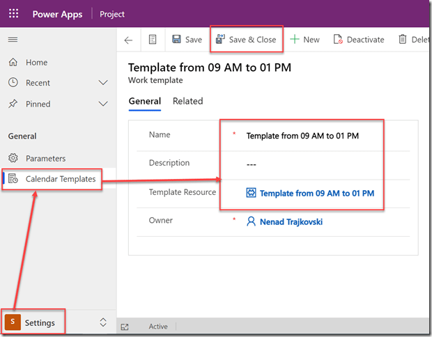The width and height of the screenshot is (432, 337).
Task: Switch to the Related tab
Action: (x=187, y=101)
